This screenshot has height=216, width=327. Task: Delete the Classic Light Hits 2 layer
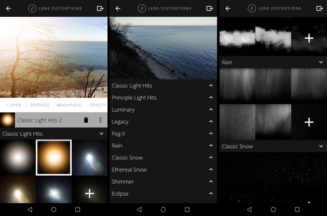tap(86, 120)
